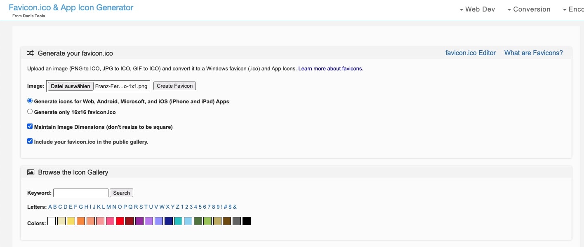Open the Web Dev dropdown menu

pyautogui.click(x=477, y=9)
